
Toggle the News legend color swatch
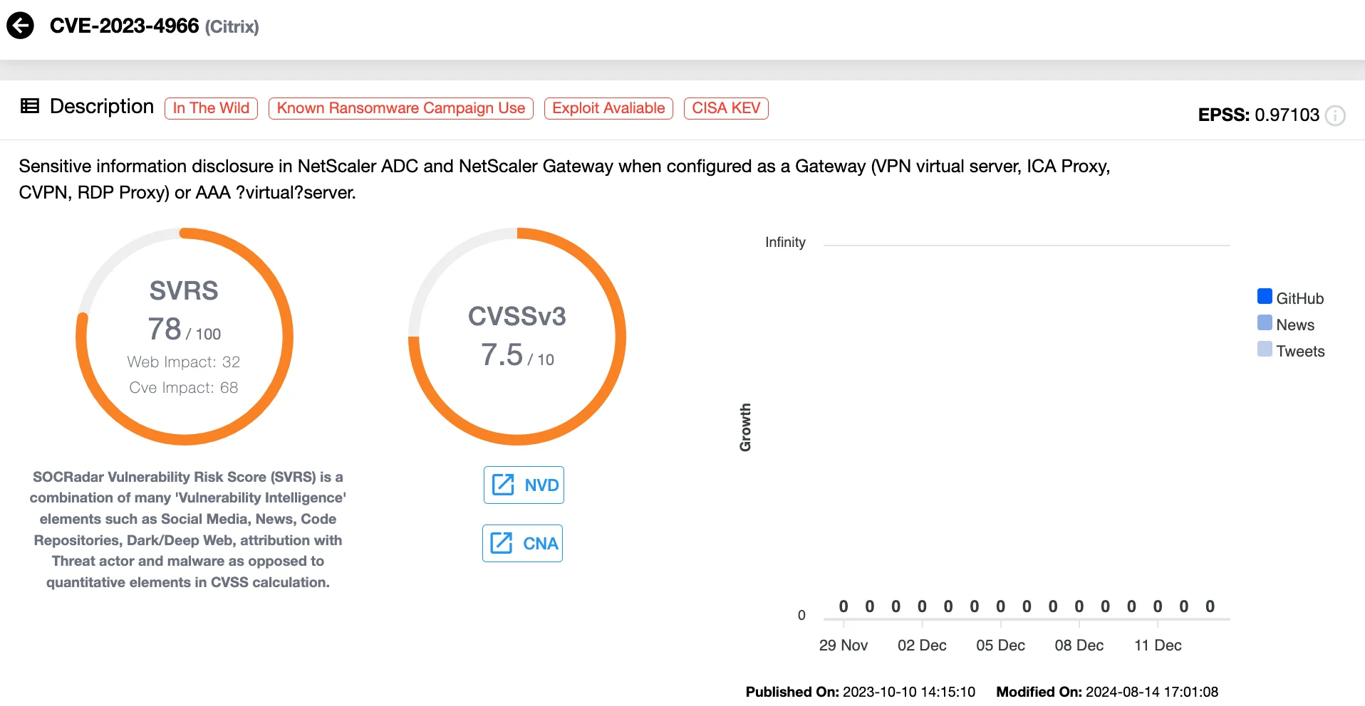[x=1265, y=323]
